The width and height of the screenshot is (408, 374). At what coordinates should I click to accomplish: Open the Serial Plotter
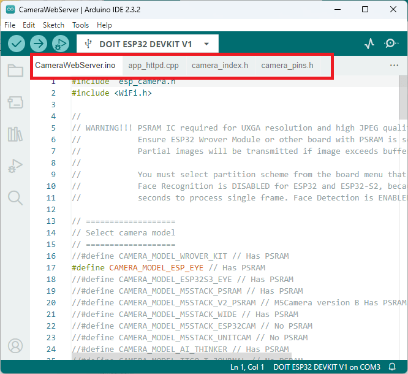click(x=369, y=44)
